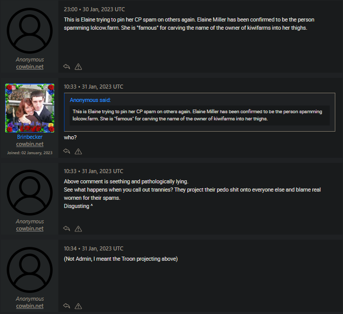This screenshot has width=343, height=314.
Task: Open cowbin.net link on the 10:34 post
Action: (x=30, y=306)
